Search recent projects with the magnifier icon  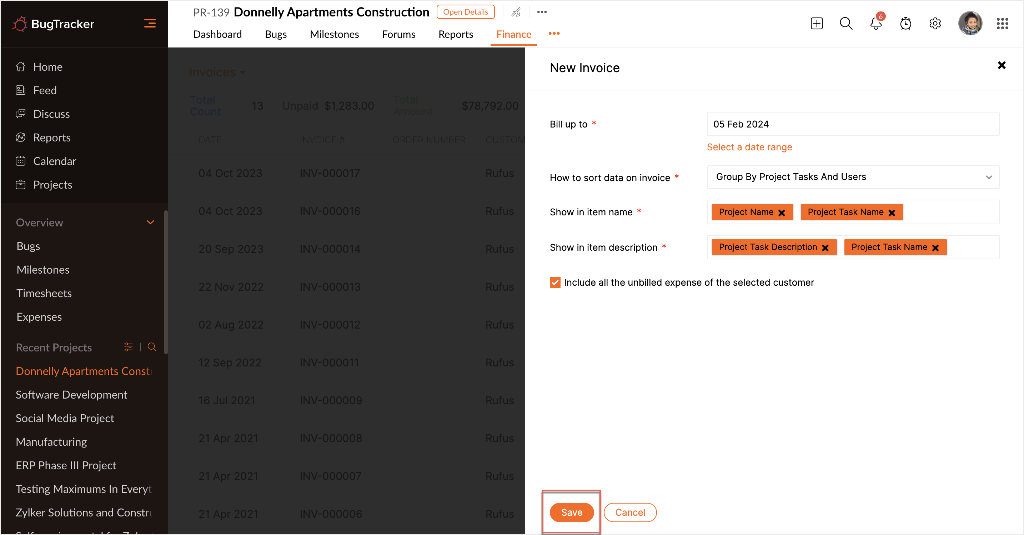(x=152, y=347)
